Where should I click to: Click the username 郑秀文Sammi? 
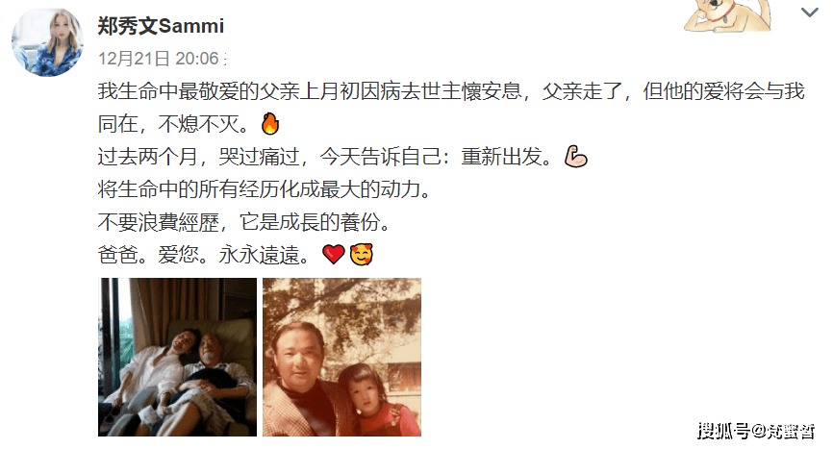click(x=161, y=25)
